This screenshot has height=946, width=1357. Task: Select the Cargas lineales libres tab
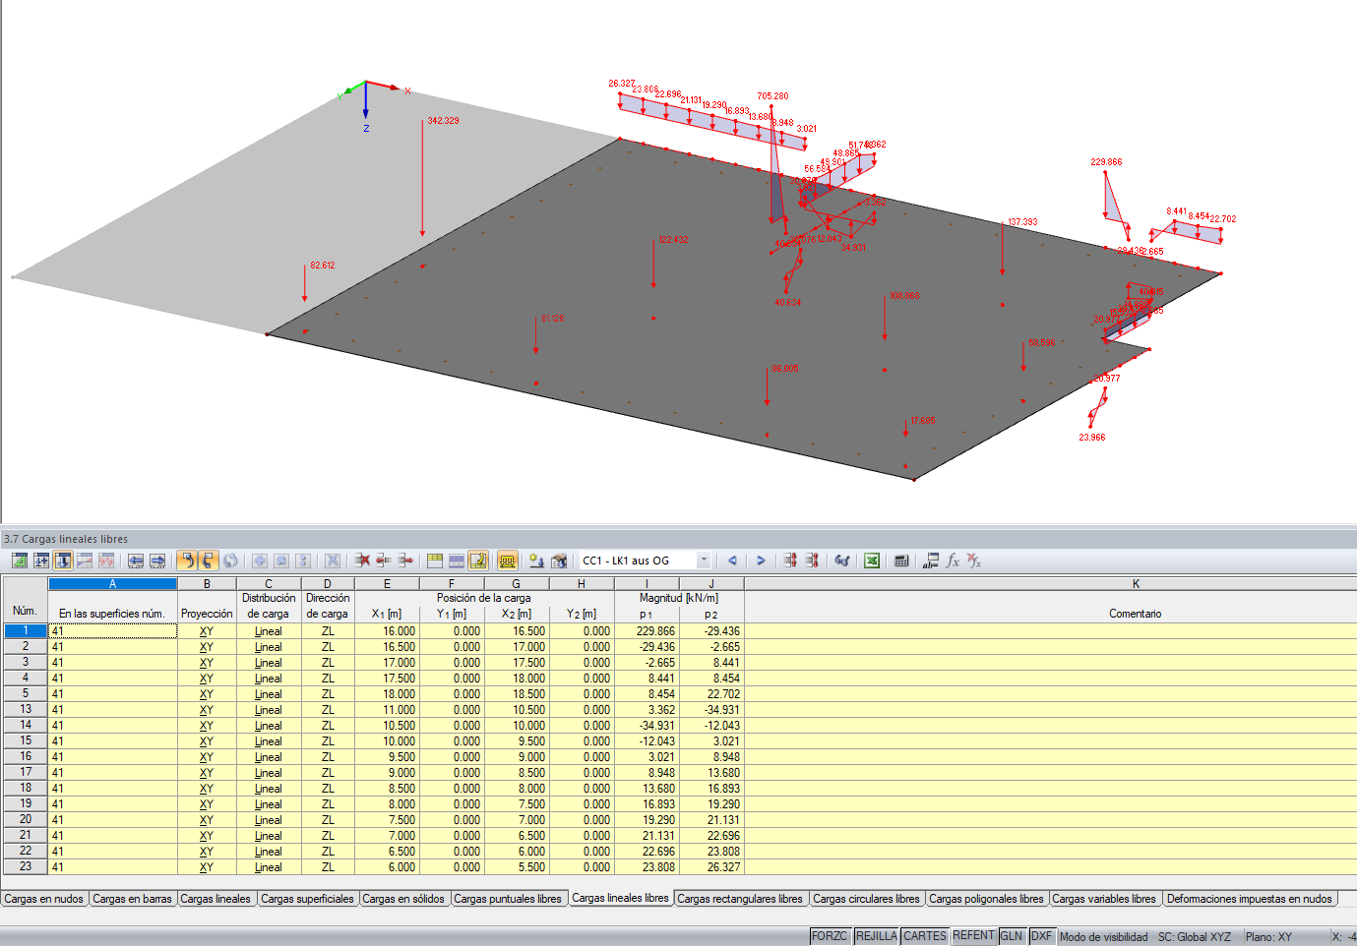point(620,898)
